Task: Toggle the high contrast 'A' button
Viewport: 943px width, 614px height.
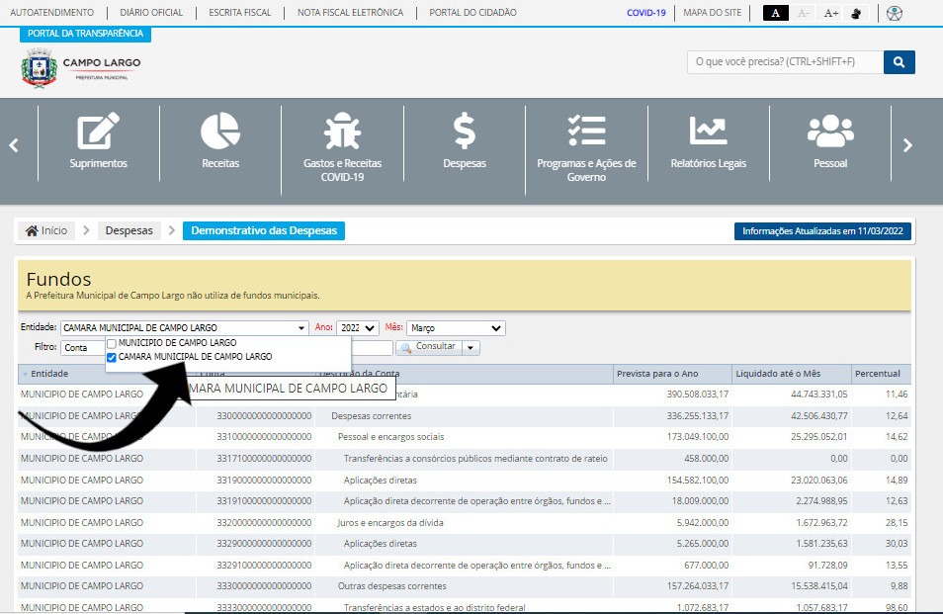Action: coord(776,14)
